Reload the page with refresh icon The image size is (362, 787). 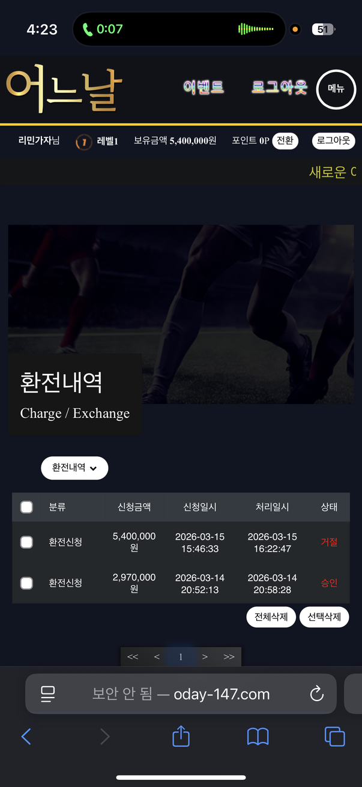tap(316, 695)
